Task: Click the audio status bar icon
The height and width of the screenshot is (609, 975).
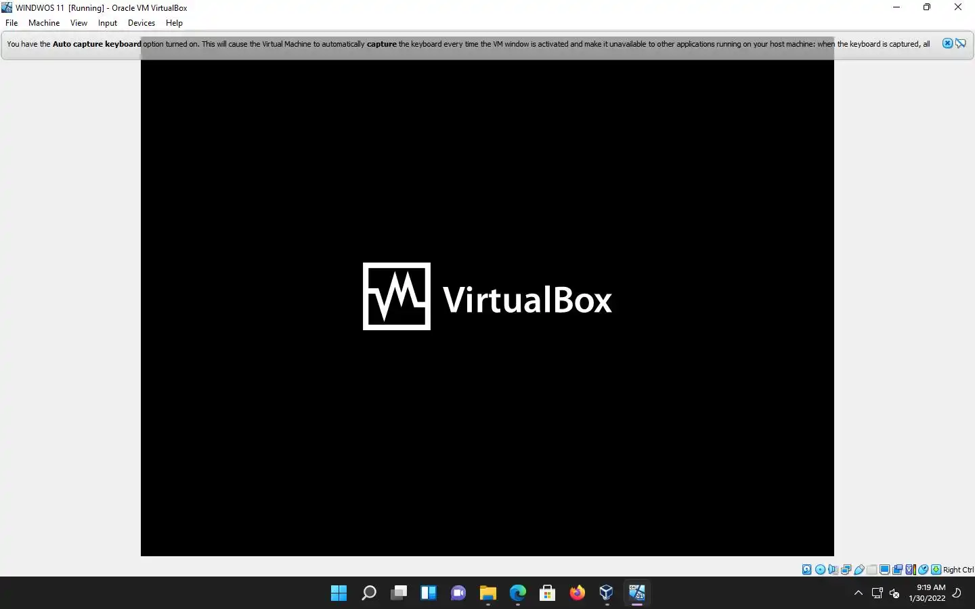Action: point(833,570)
